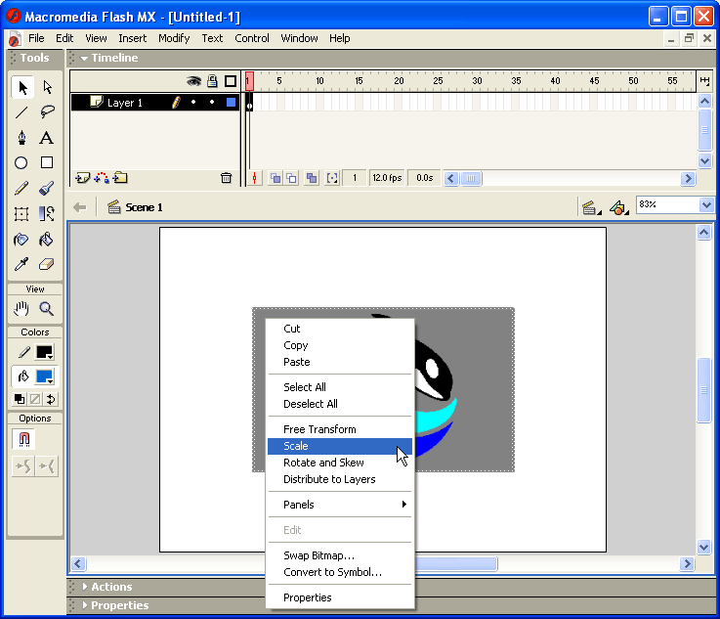Select the Pen tool
Viewport: 720px width, 619px height.
(21, 138)
